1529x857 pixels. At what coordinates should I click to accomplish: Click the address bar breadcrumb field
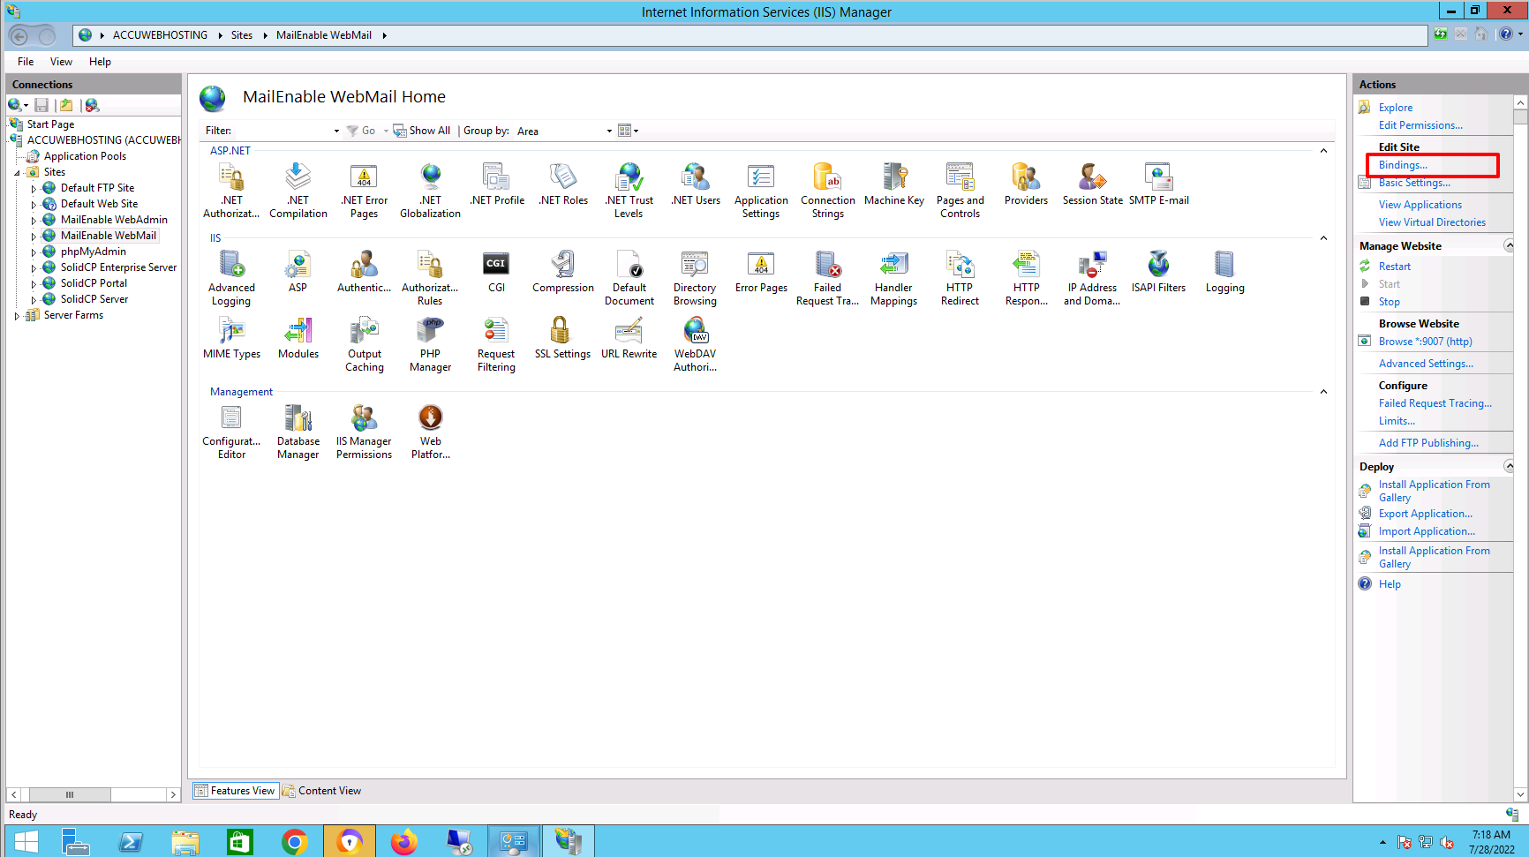coord(750,35)
